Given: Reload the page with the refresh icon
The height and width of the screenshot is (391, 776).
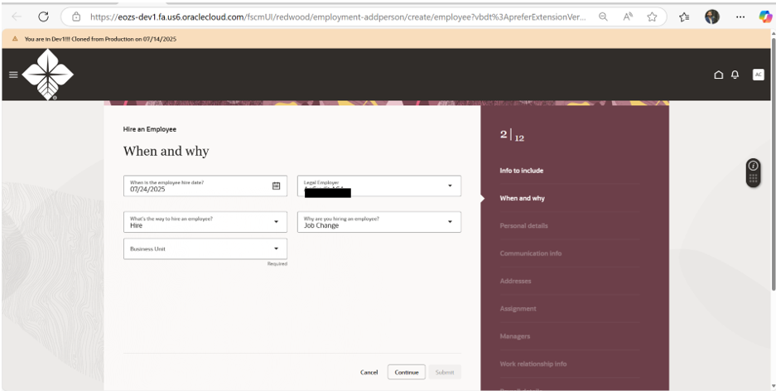Looking at the screenshot, I should pyautogui.click(x=44, y=17).
